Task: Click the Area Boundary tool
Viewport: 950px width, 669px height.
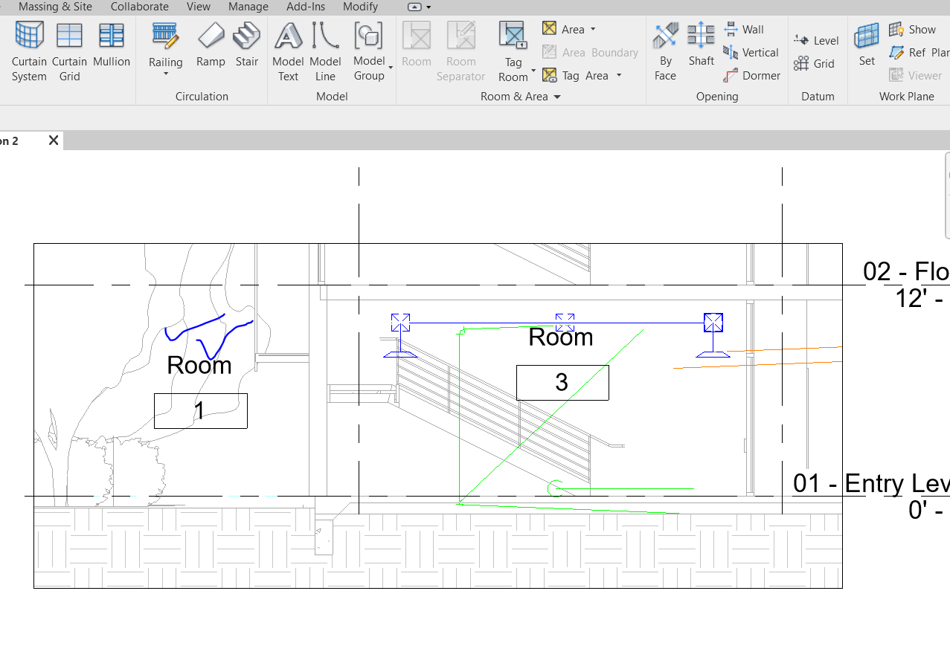Action: click(591, 52)
